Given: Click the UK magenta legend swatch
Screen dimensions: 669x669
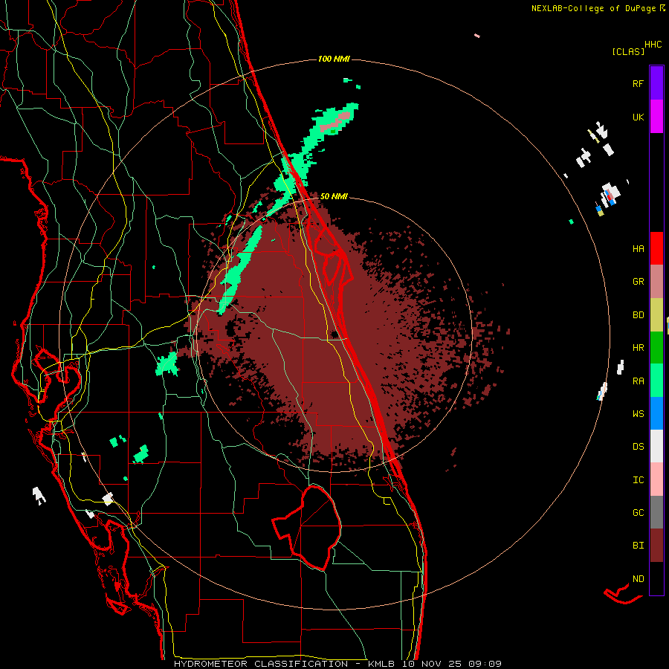Looking at the screenshot, I should [656, 117].
